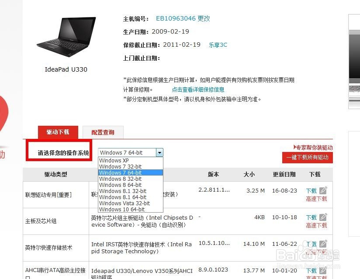
Task: Click edit icon in 主板及芯片组 row
Action: pos(323,217)
